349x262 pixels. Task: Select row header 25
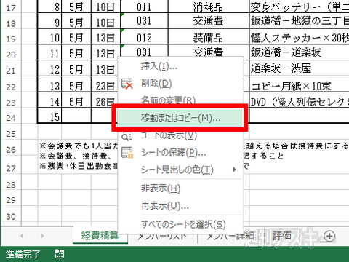click(11, 134)
